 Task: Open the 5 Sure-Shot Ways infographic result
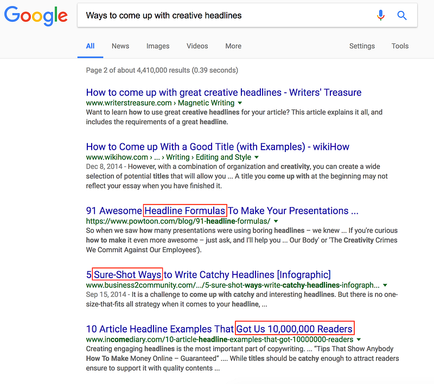(208, 275)
